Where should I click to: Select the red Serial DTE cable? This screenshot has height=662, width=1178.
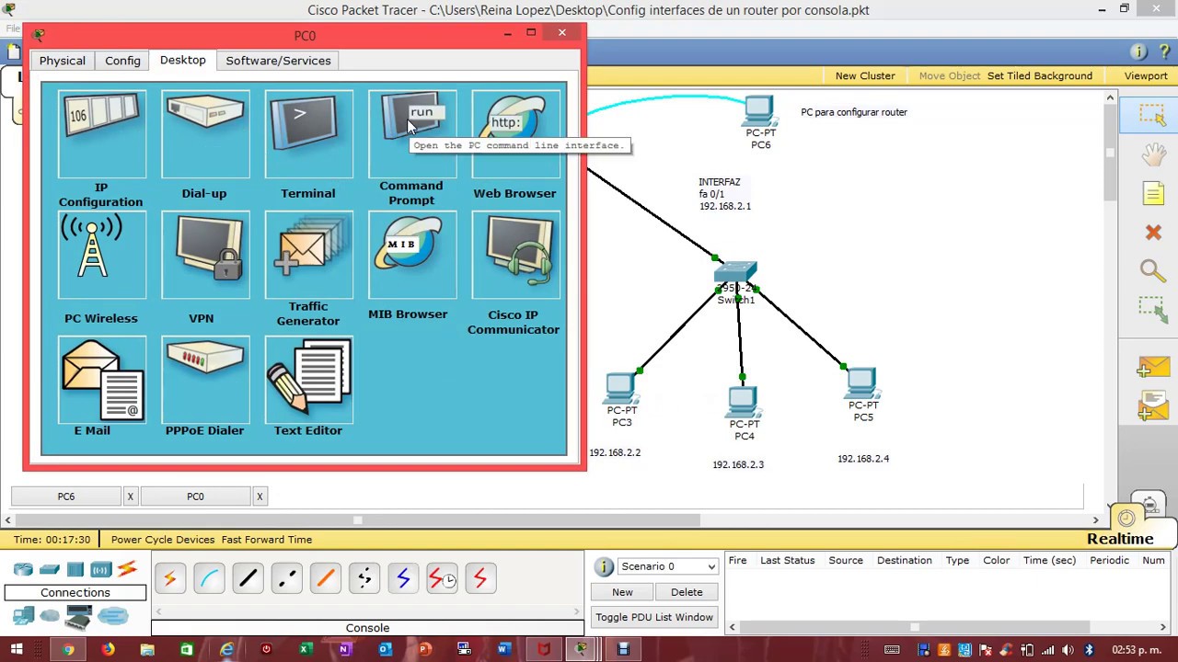tap(480, 578)
